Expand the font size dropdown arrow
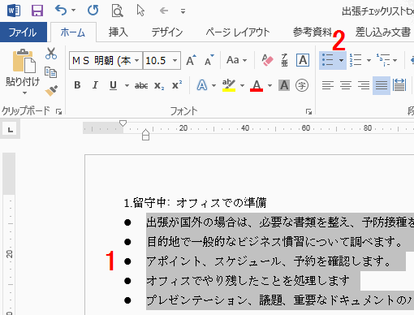The height and width of the screenshot is (315, 414). (175, 60)
